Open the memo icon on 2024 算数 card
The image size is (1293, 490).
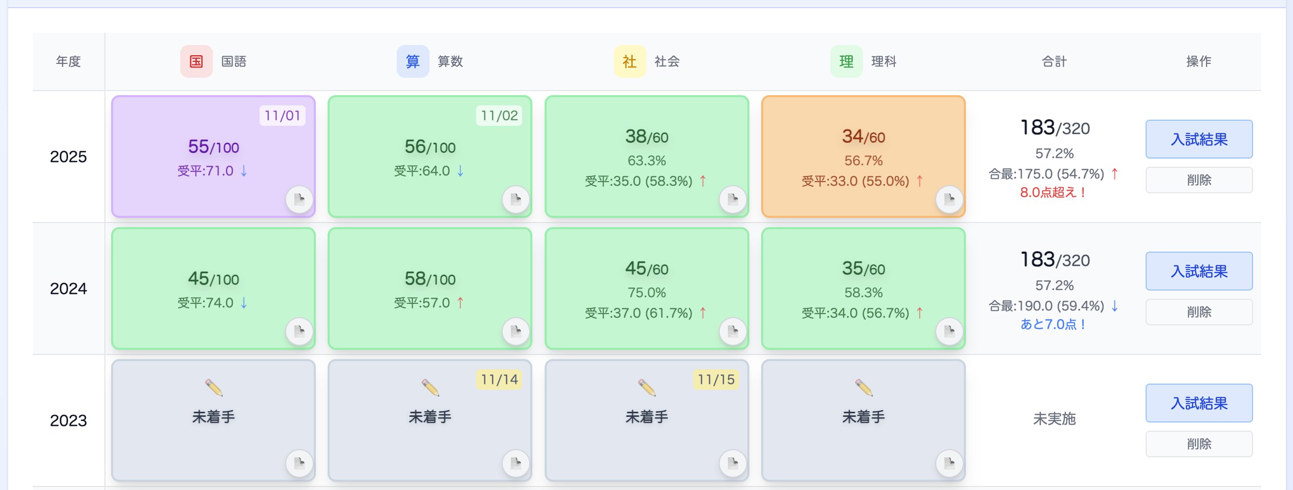[515, 331]
